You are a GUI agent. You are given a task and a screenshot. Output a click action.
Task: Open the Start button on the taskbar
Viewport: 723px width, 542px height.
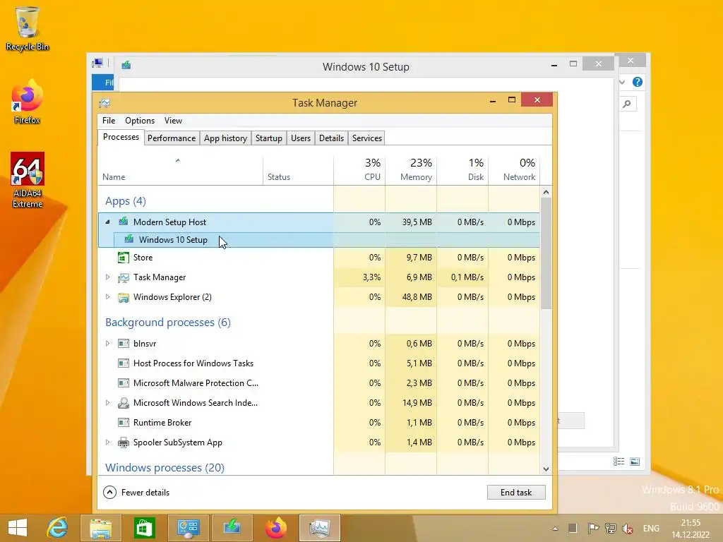tap(18, 528)
